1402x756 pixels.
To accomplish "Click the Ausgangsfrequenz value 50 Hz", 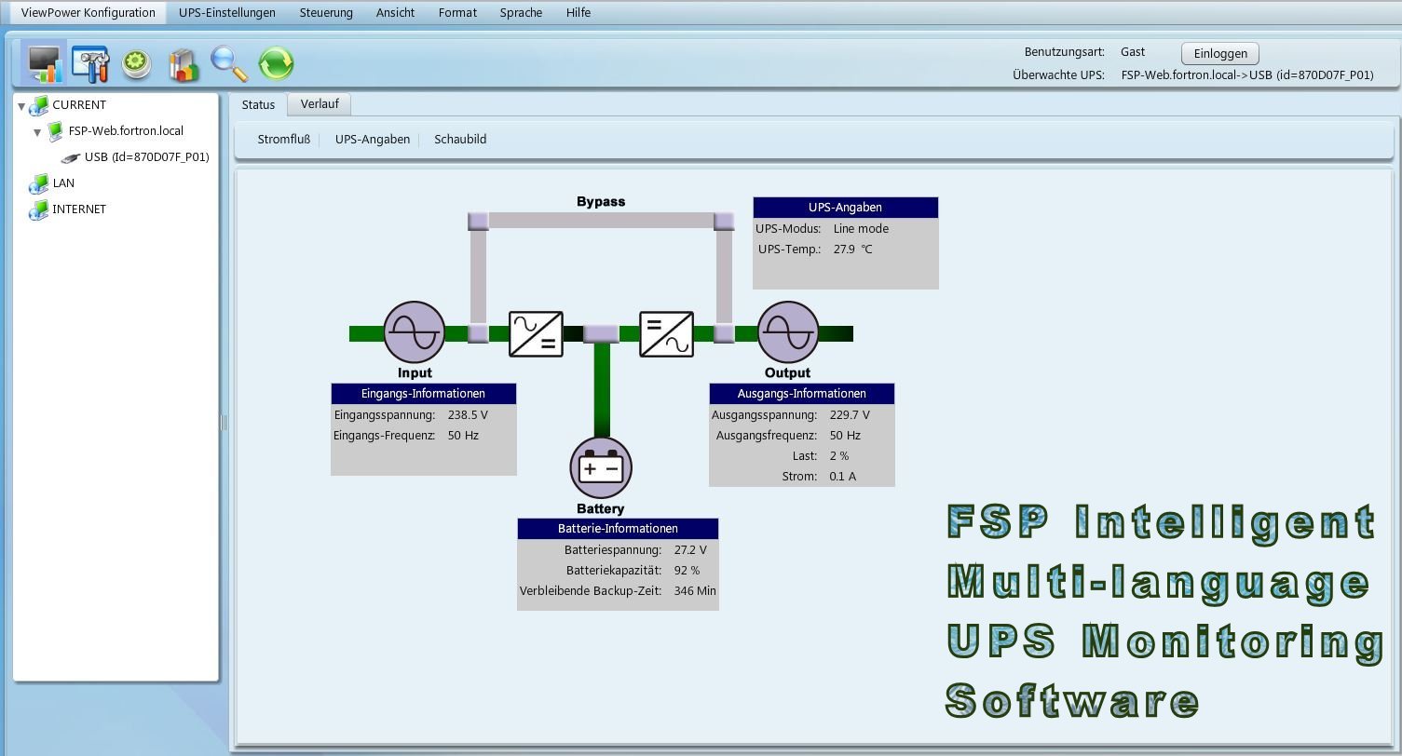I will [x=845, y=436].
